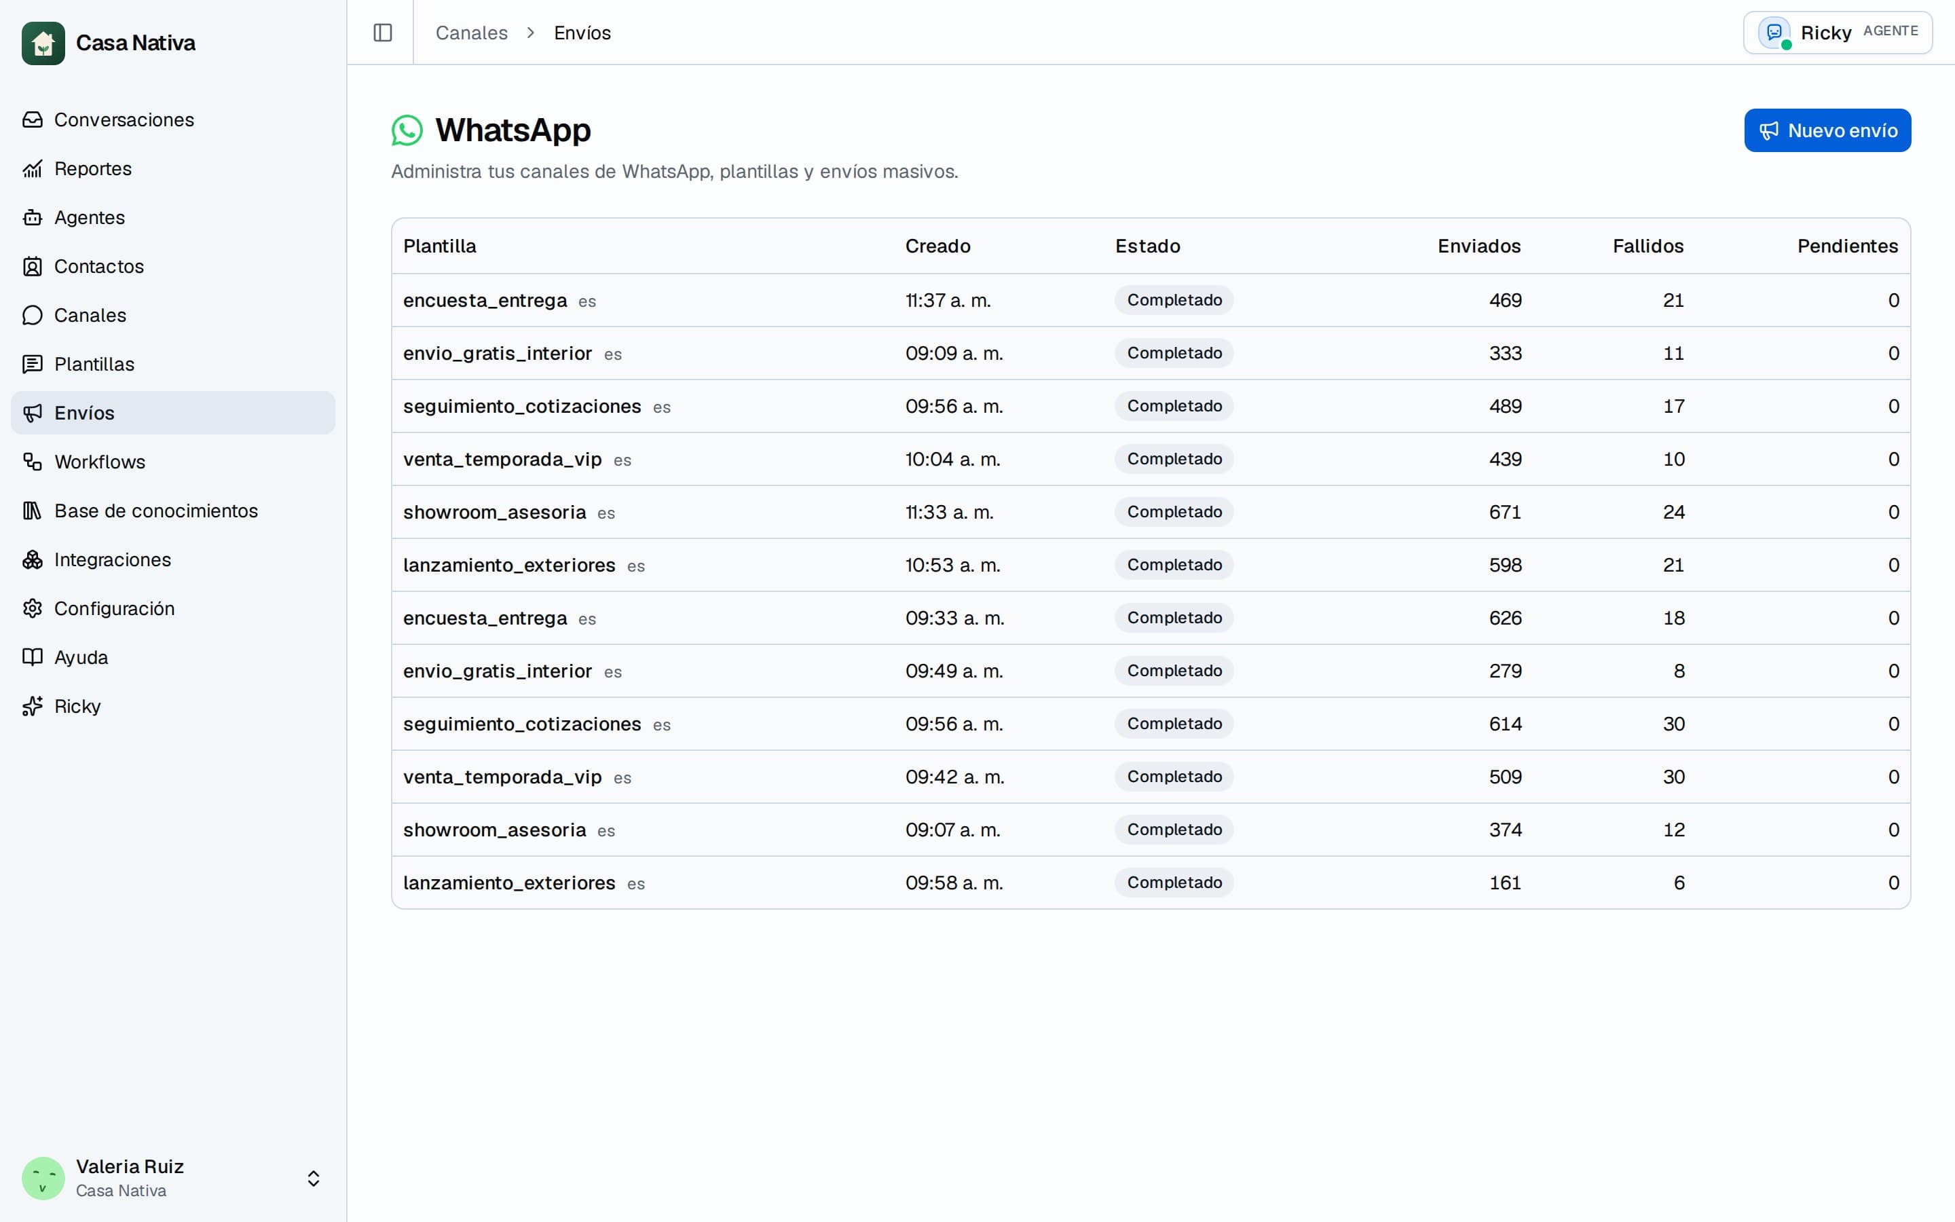Open Base de conocimientos
Image resolution: width=1955 pixels, height=1222 pixels.
(173, 511)
